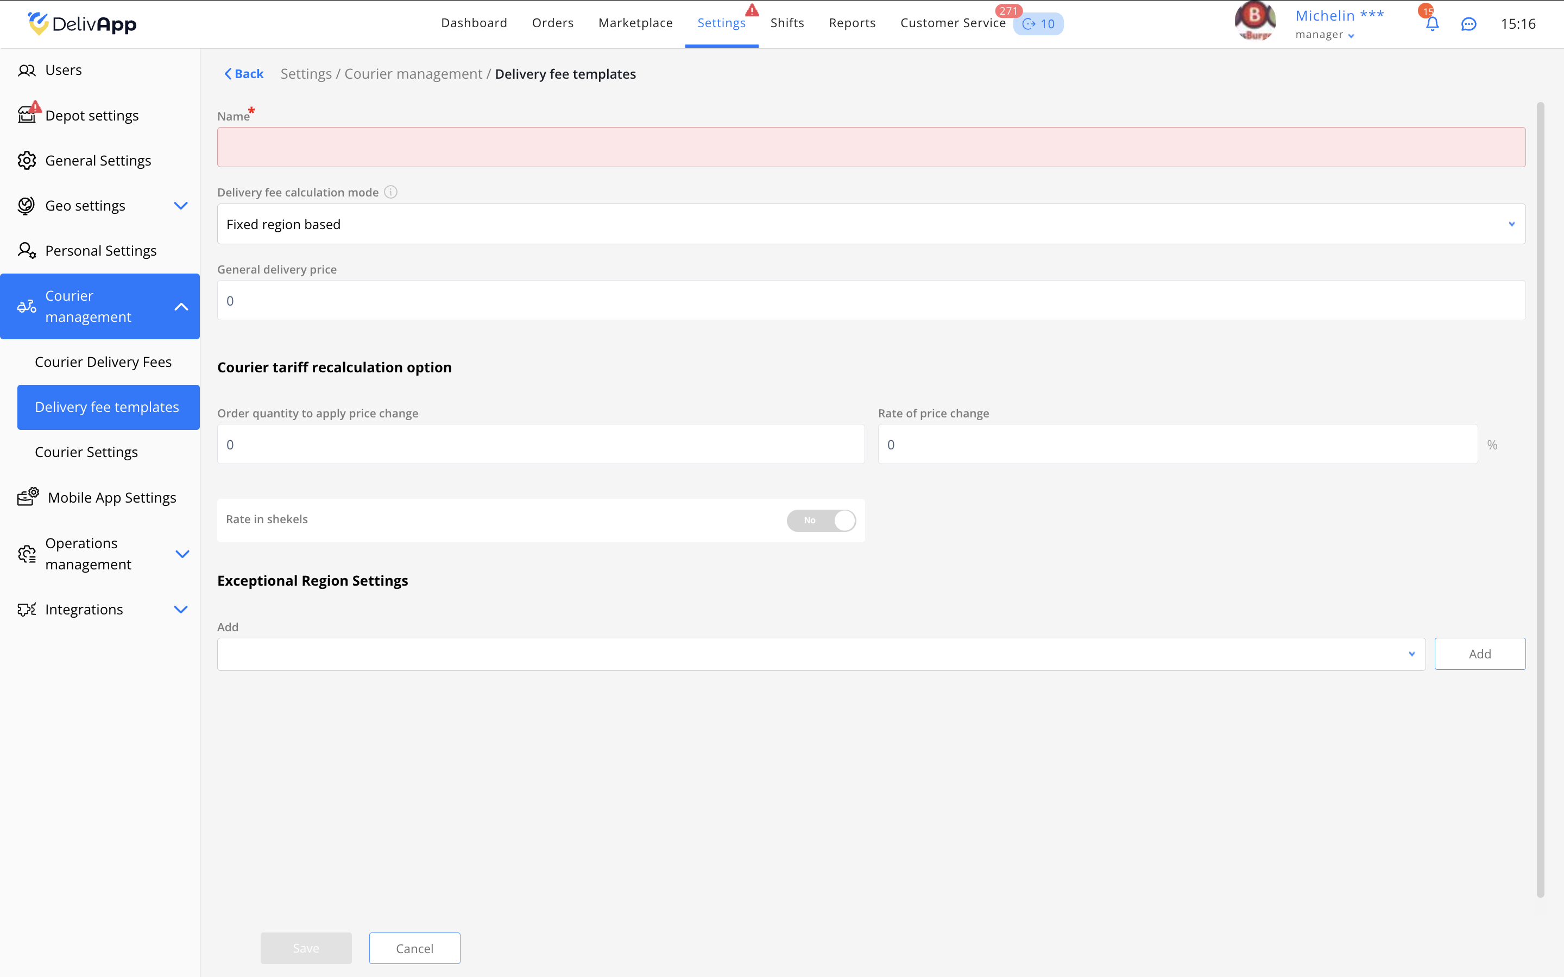
Task: Open Users via its sidebar icon
Action: click(27, 71)
